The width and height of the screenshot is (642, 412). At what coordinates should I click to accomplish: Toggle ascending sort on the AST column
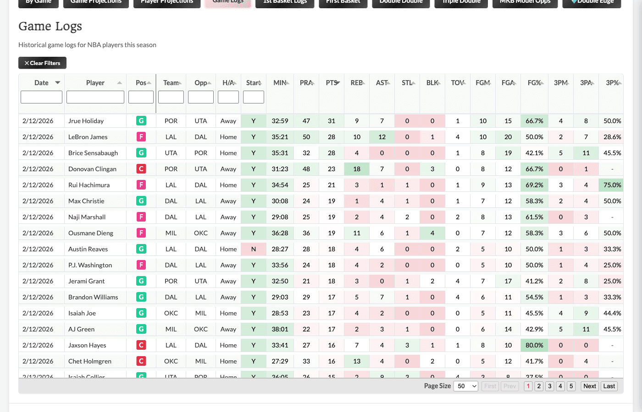(388, 82)
